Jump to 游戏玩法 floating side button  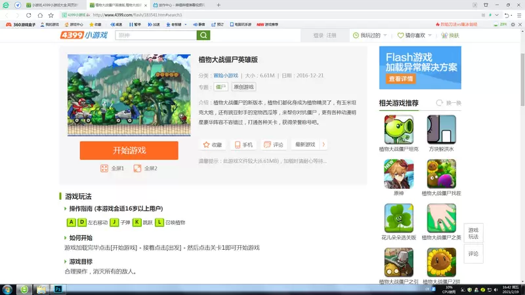click(473, 233)
